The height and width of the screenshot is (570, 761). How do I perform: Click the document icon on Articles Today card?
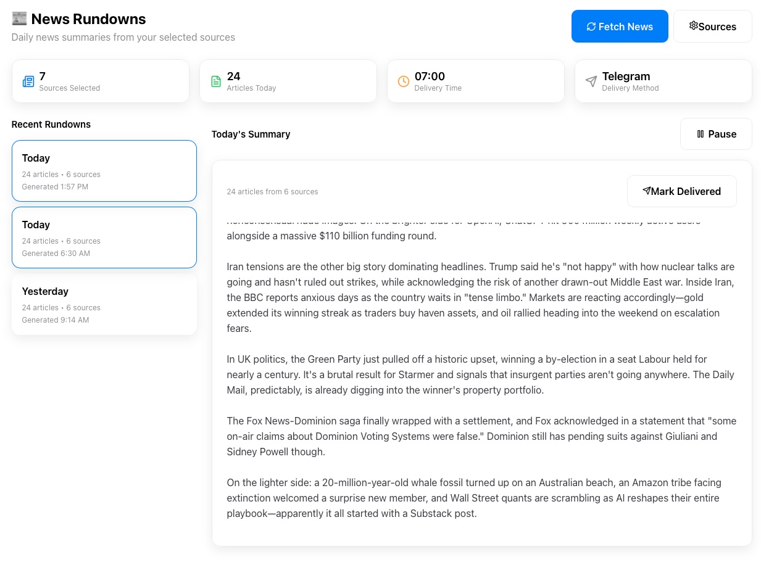click(216, 81)
